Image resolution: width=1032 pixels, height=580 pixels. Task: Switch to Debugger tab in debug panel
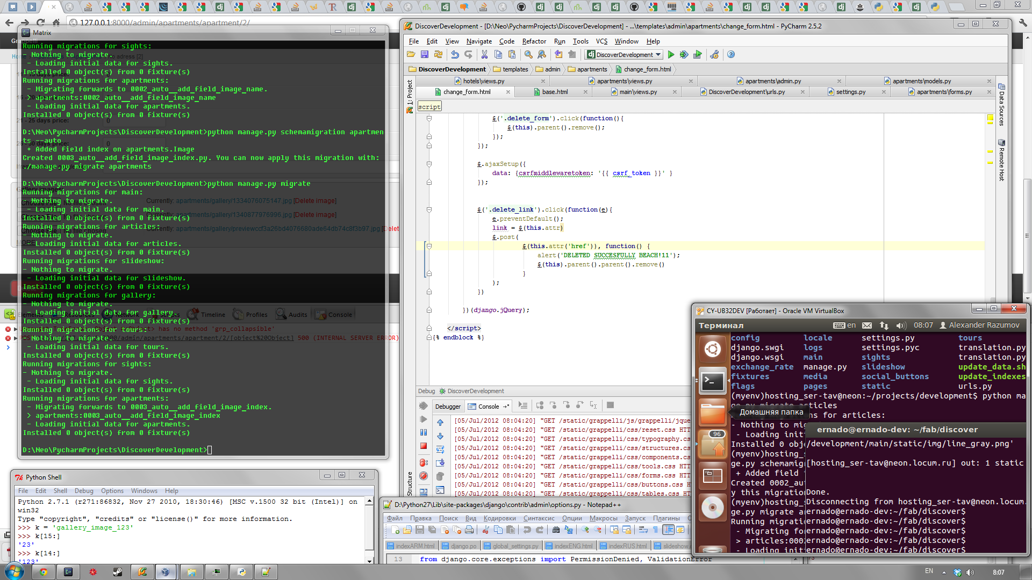pyautogui.click(x=447, y=407)
